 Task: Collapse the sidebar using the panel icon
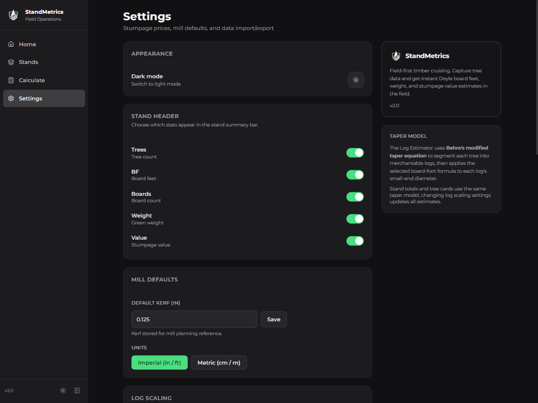(x=77, y=391)
